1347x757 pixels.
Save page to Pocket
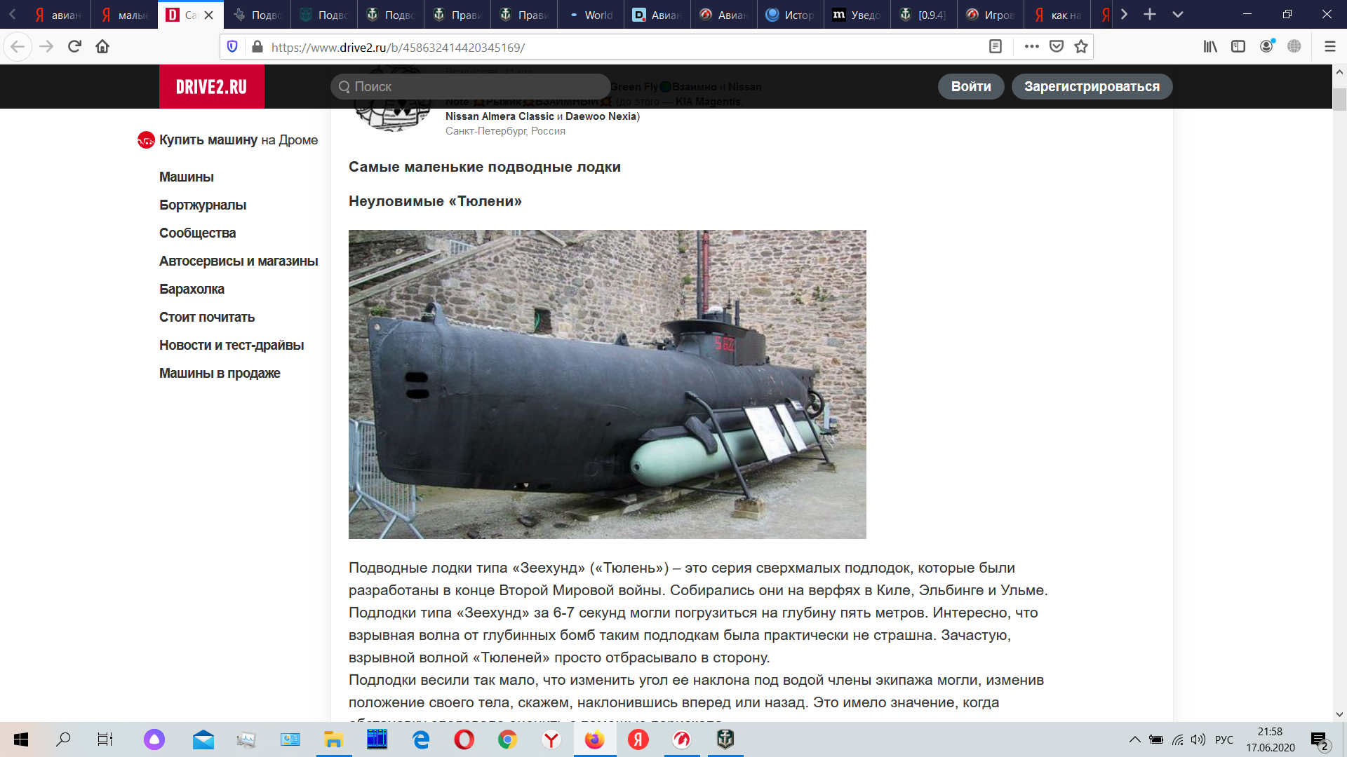pos(1057,46)
